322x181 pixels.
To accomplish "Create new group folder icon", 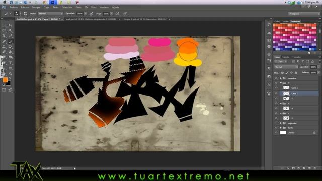I will tap(304, 168).
